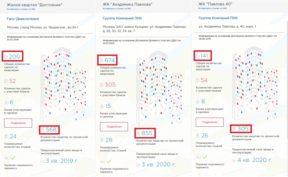Click calendar icon beside 3 кв. 2019 г.
Viewport: 288px width, 177px height.
[42, 161]
